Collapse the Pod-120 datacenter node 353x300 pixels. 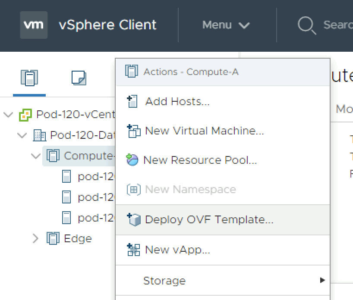point(22,135)
